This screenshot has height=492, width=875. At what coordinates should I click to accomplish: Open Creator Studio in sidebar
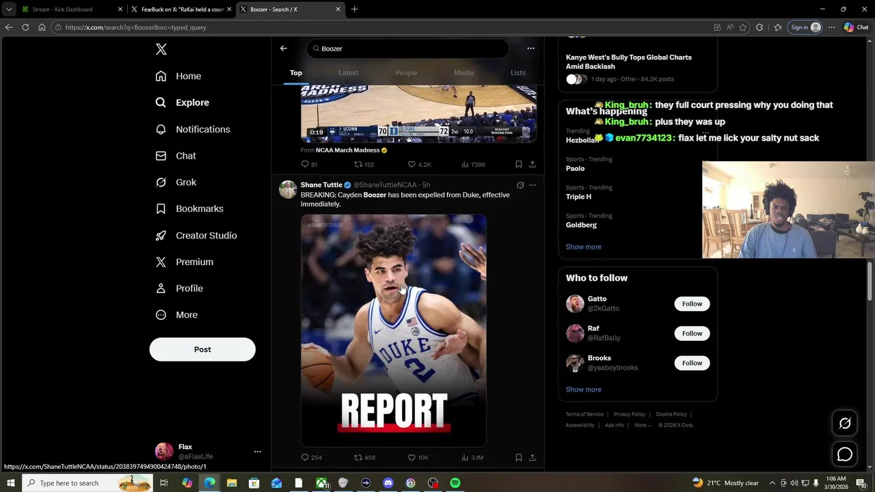pos(196,235)
